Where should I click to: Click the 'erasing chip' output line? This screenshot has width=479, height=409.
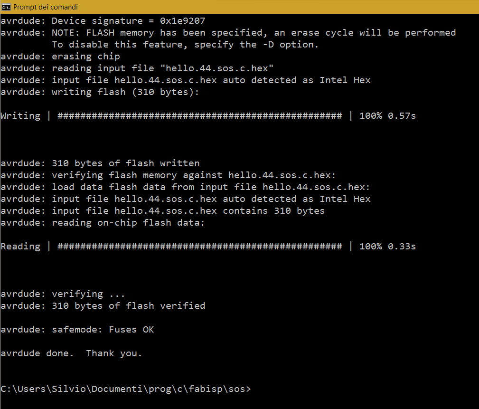pos(60,57)
